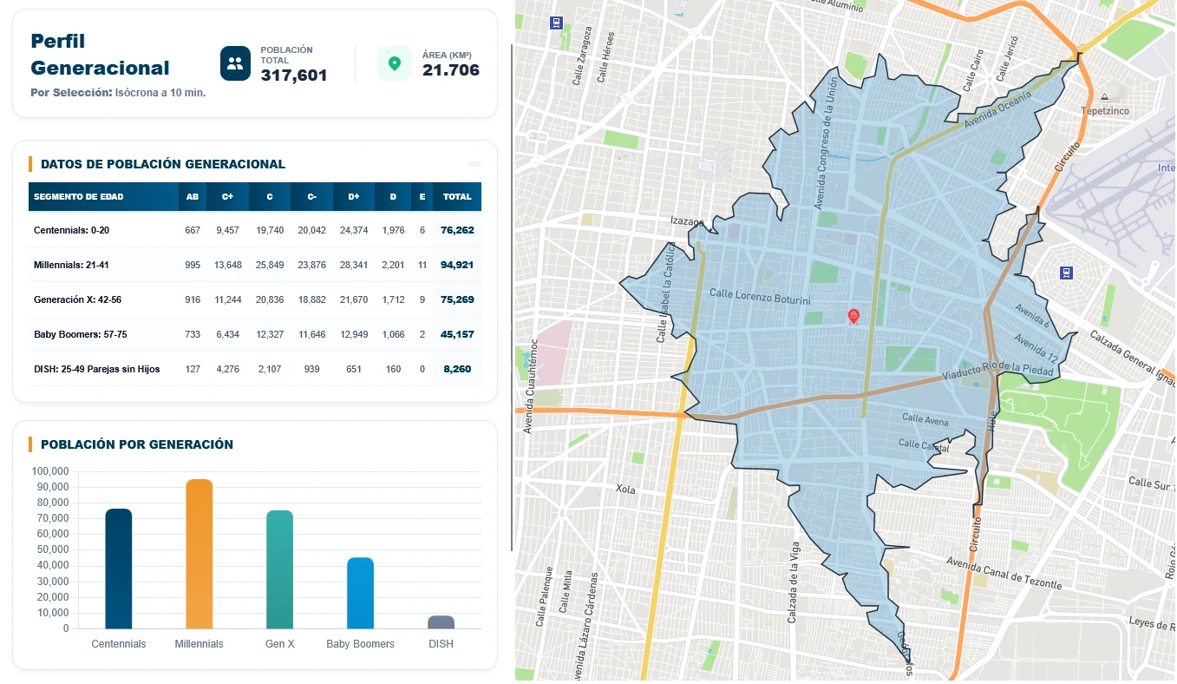Viewport: 1177px width, 684px height.
Task: Click the Millennials total value 94,921
Action: tap(457, 265)
